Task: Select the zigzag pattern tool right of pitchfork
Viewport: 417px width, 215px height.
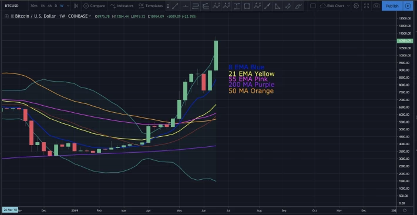Action: click(216, 6)
